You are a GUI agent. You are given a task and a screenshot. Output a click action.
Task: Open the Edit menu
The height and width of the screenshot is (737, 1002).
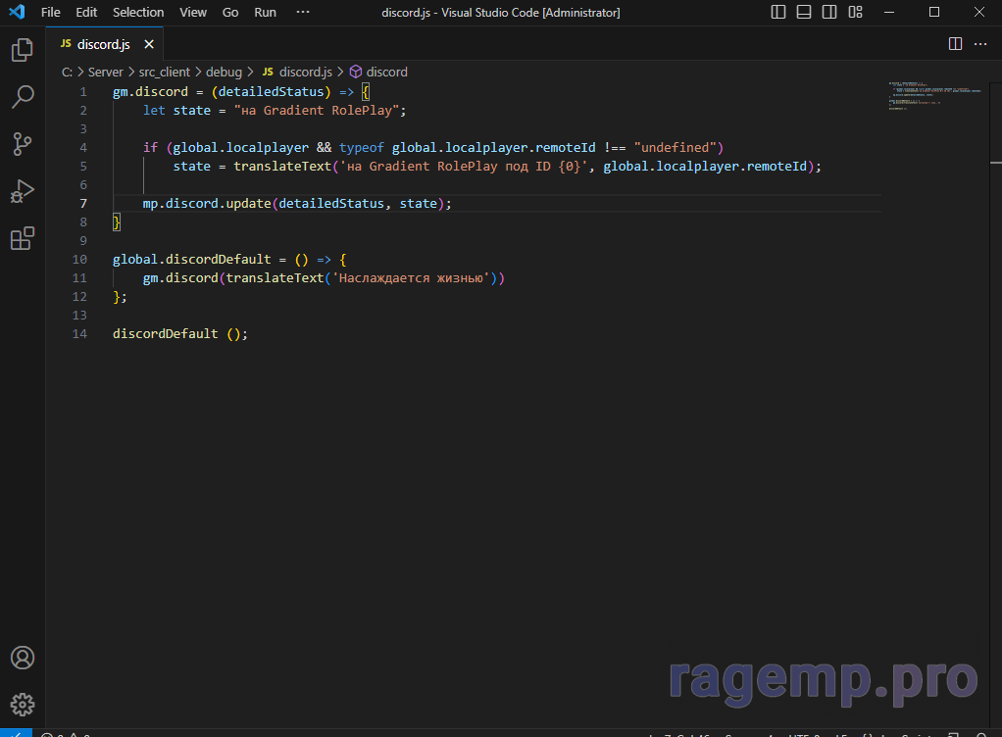click(x=86, y=12)
